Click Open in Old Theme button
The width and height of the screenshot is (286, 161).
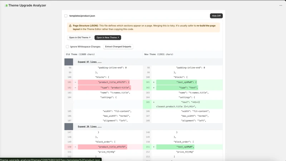(80, 38)
